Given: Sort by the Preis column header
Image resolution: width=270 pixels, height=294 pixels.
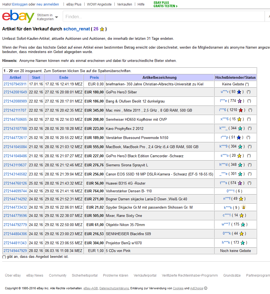Looking at the screenshot, I should click(x=94, y=77).
